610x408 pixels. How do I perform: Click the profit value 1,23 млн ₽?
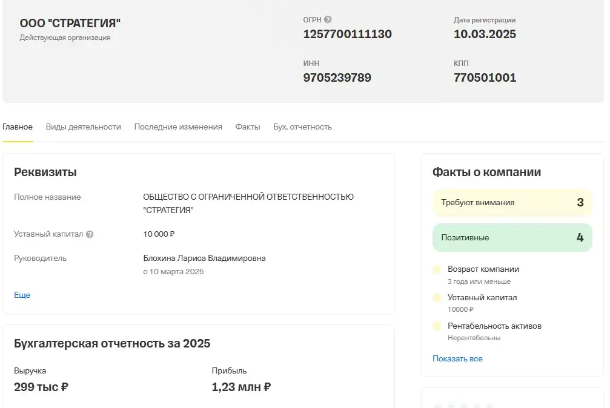coord(241,387)
